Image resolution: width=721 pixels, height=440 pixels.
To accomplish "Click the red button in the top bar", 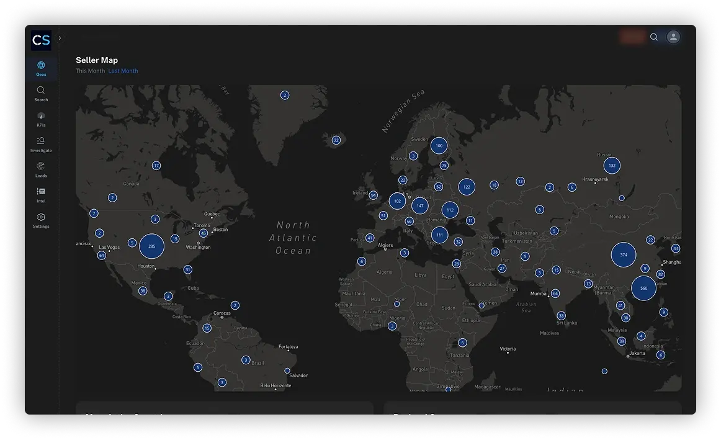I will click(633, 37).
